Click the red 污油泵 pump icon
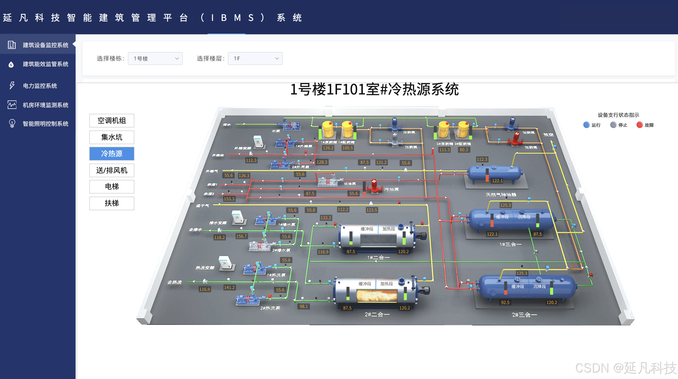The height and width of the screenshot is (379, 678). point(374,186)
